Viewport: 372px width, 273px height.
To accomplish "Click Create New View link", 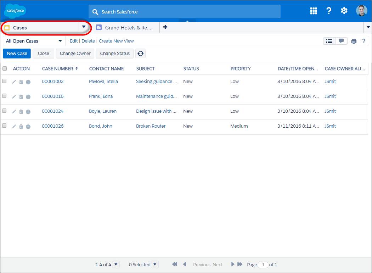I will pos(116,41).
